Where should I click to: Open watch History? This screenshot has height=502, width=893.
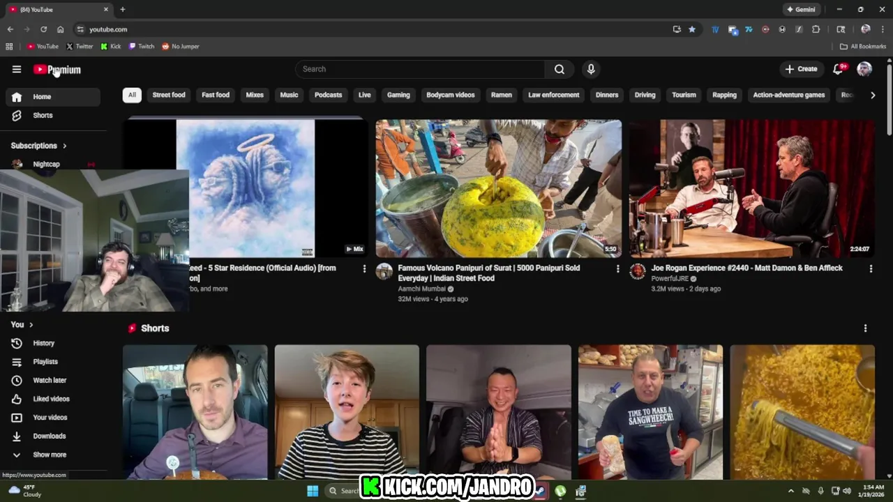(53, 343)
